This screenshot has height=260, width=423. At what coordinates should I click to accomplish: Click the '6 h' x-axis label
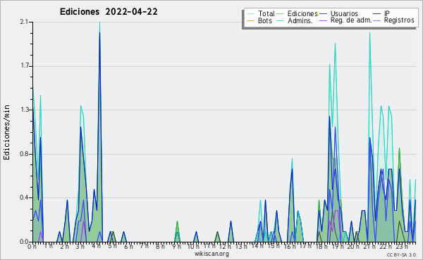tap(128, 247)
